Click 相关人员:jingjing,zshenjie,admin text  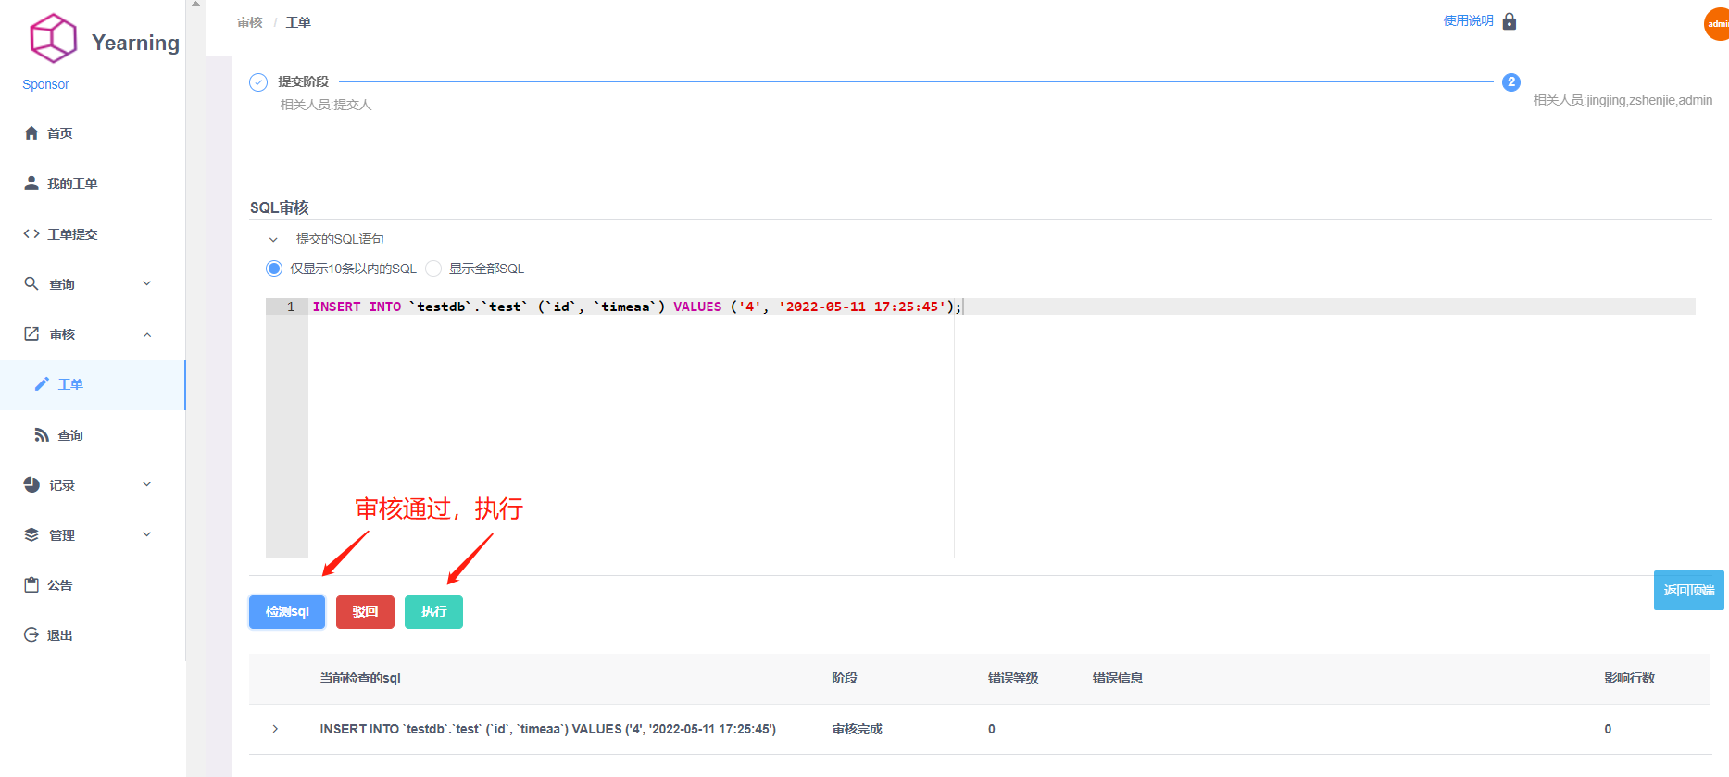coord(1623,100)
